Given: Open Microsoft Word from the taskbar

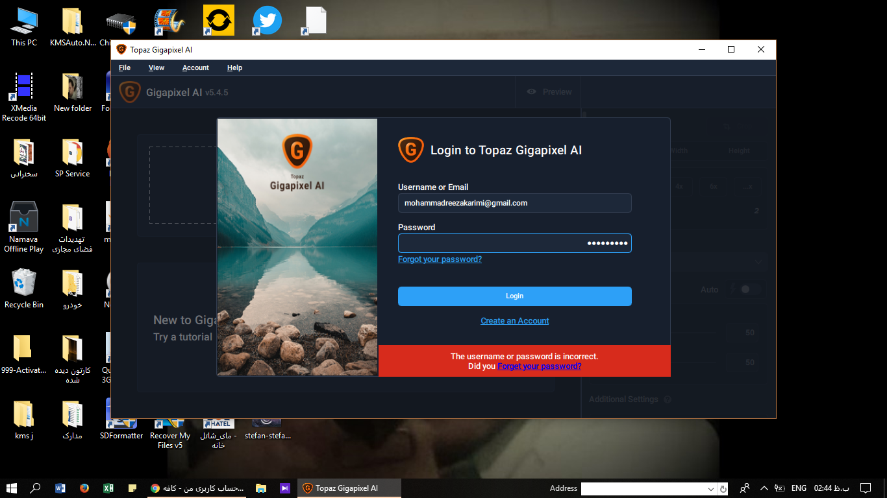Looking at the screenshot, I should pos(60,488).
